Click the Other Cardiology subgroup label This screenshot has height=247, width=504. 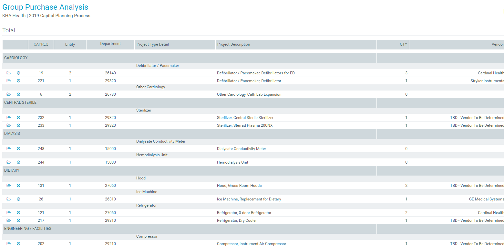(x=150, y=87)
